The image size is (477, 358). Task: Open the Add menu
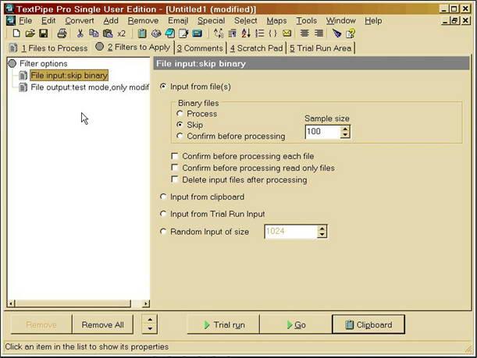pyautogui.click(x=111, y=20)
